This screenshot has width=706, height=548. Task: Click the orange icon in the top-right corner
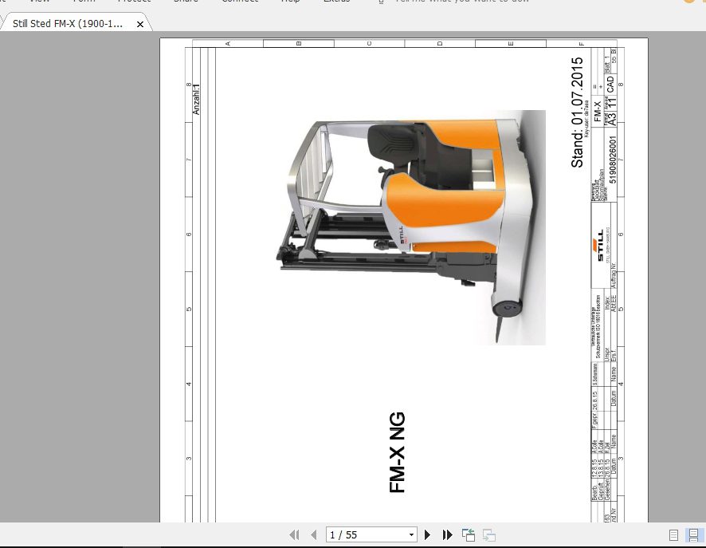688,2
